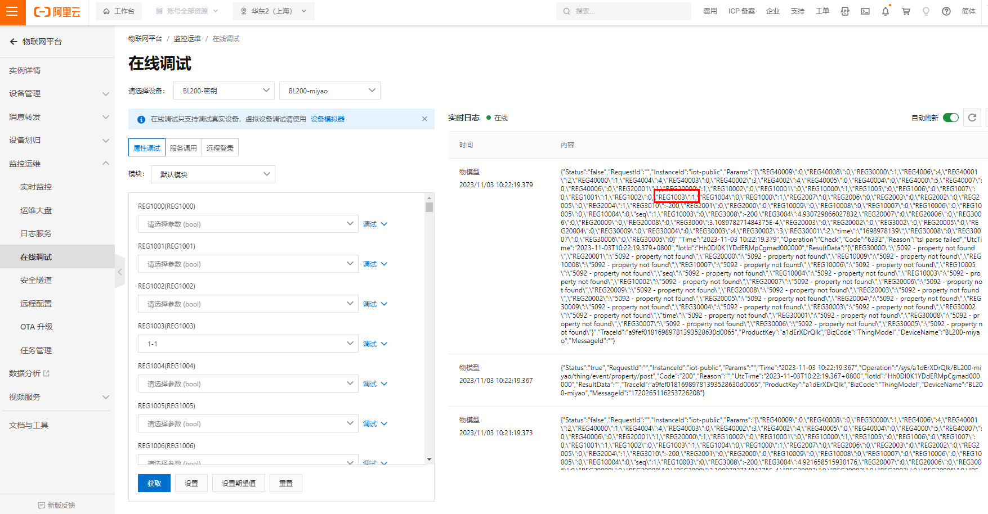988x514 pixels.
Task: Open 数据分析 external link in sidebar
Action: point(29,373)
